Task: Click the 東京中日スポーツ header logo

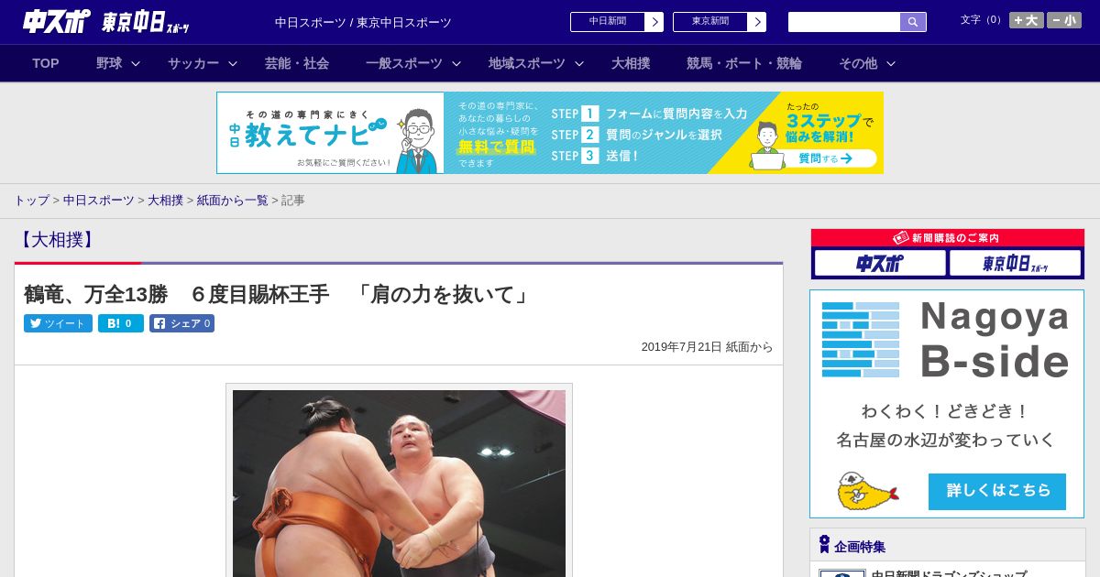Action: tap(146, 22)
